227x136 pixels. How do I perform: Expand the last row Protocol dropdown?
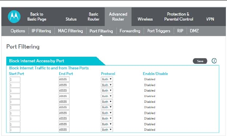107,130
